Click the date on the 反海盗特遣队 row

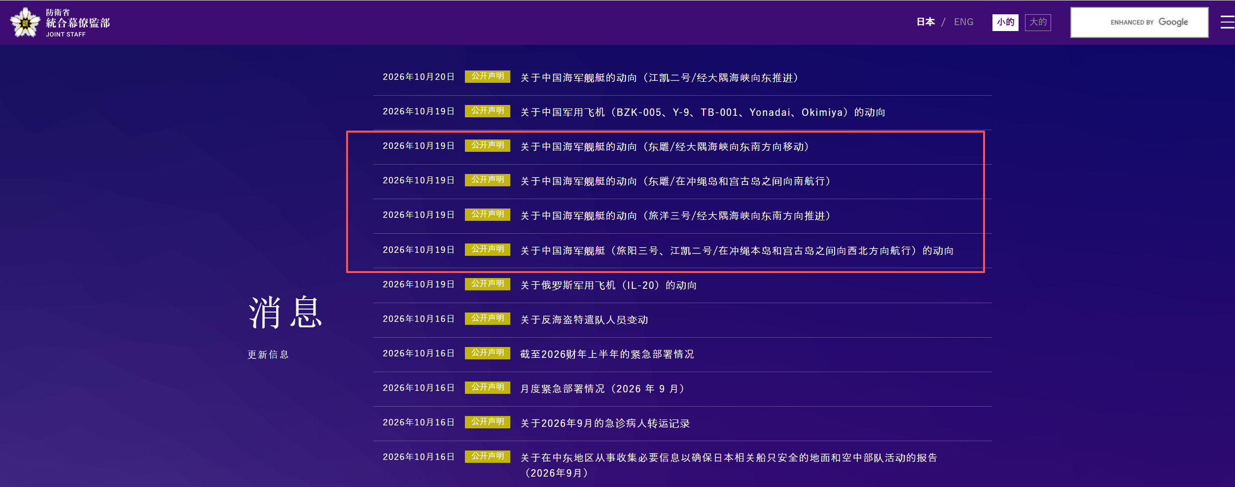click(419, 319)
